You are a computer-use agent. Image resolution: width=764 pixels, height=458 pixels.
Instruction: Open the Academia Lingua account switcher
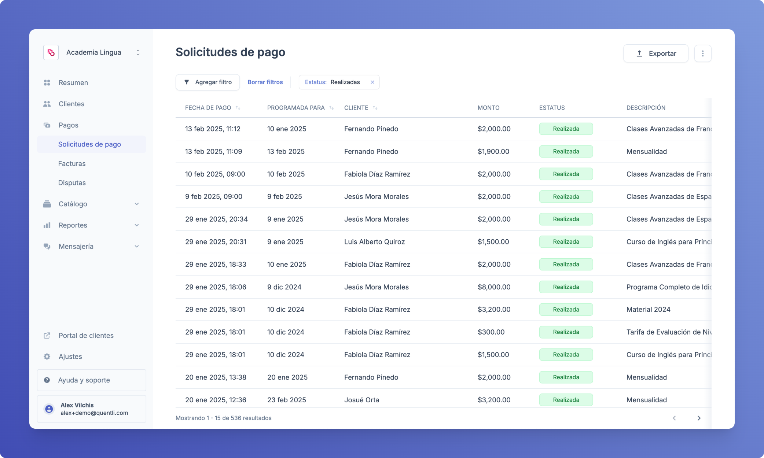pos(138,52)
